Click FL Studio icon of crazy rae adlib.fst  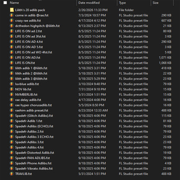tap(12, 20)
